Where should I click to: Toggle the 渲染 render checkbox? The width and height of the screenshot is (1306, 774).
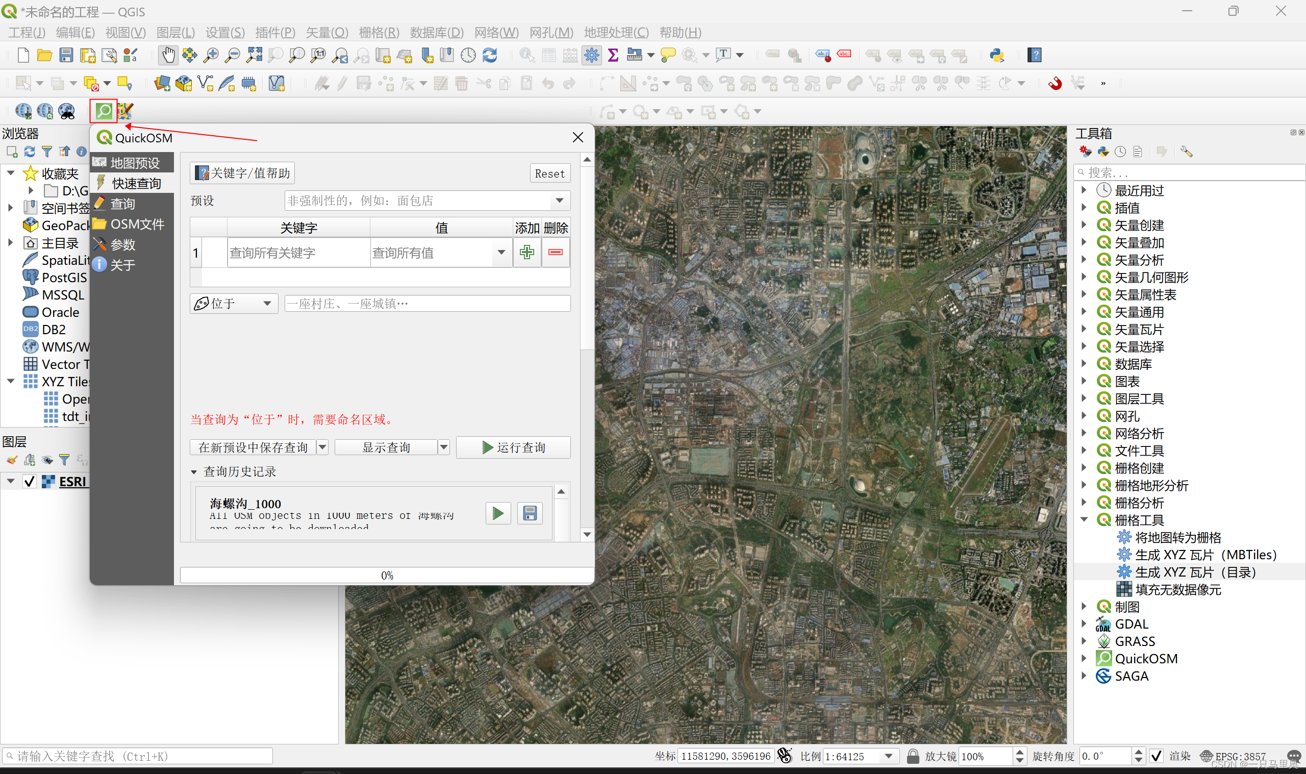(x=1157, y=756)
